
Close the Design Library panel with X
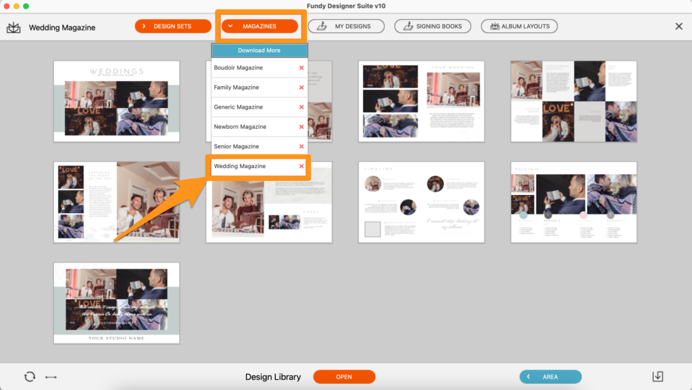coord(678,26)
